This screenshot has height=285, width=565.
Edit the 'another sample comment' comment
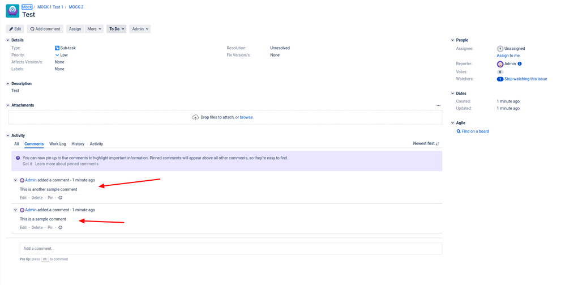tap(23, 198)
